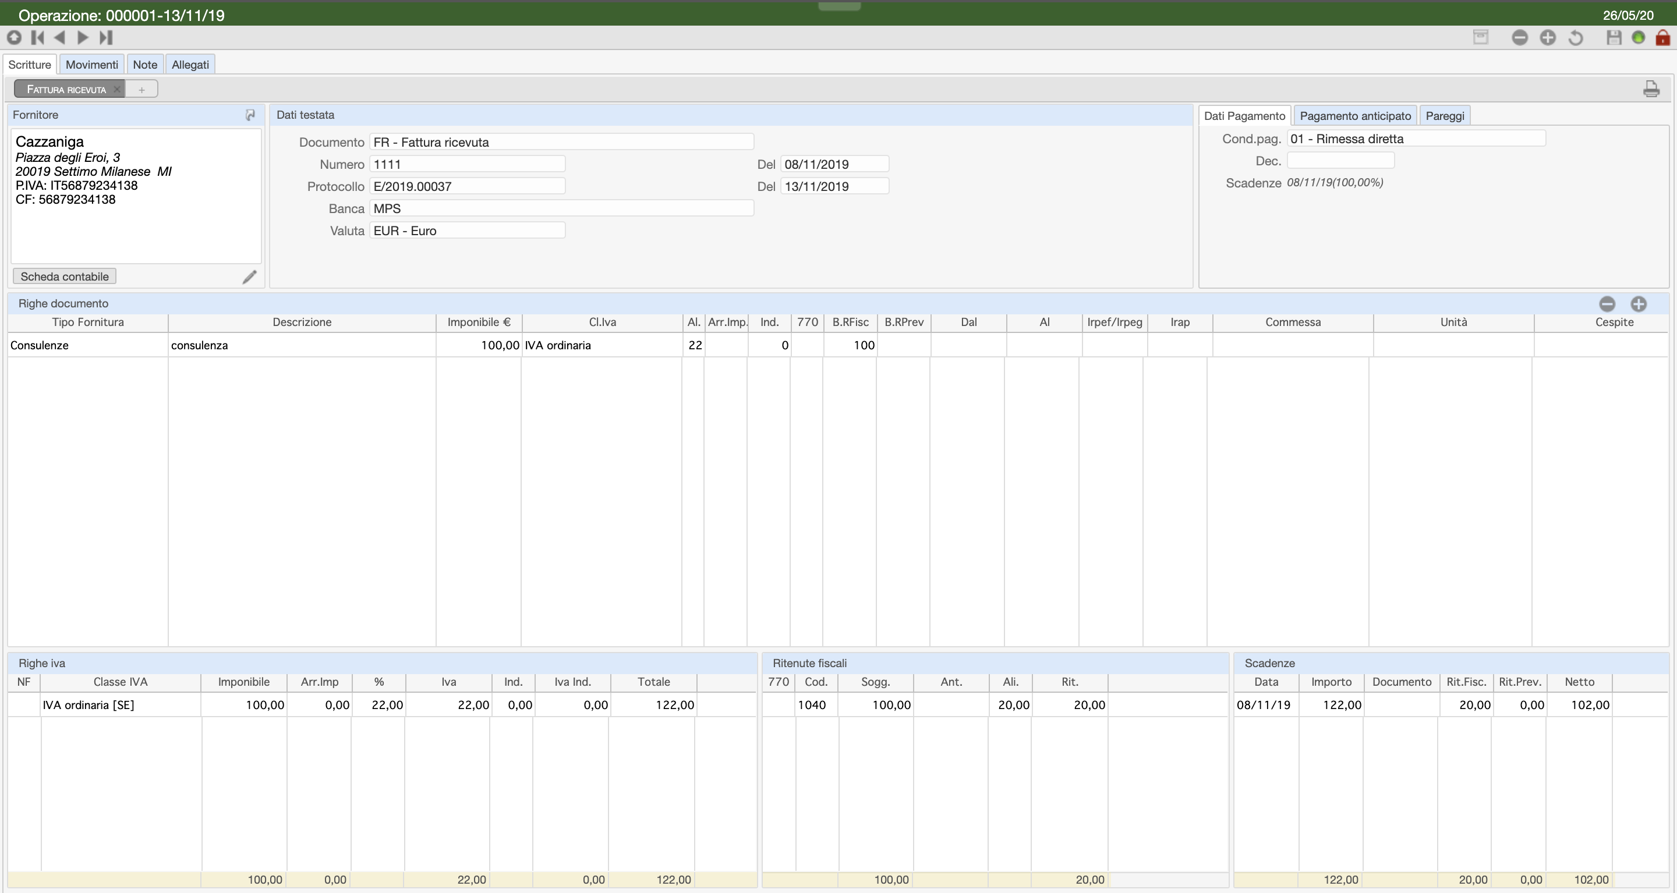The width and height of the screenshot is (1677, 893).
Task: Open the Banca field MPS
Action: click(x=562, y=208)
